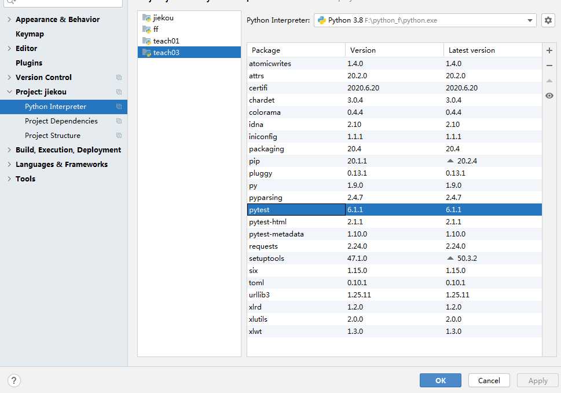Select the xlutils package row
This screenshot has height=393, width=561.
[x=394, y=319]
